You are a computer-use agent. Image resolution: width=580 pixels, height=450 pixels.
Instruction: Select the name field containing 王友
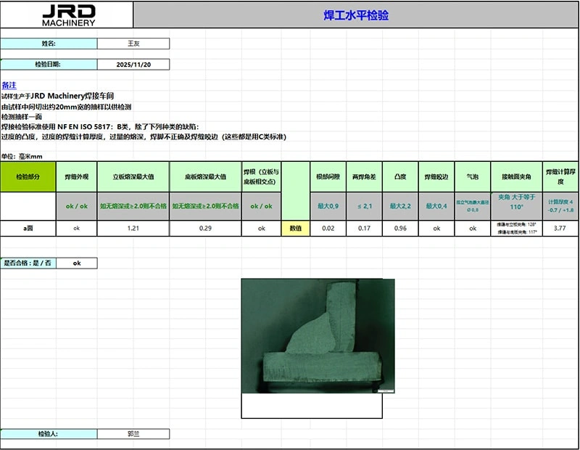134,44
